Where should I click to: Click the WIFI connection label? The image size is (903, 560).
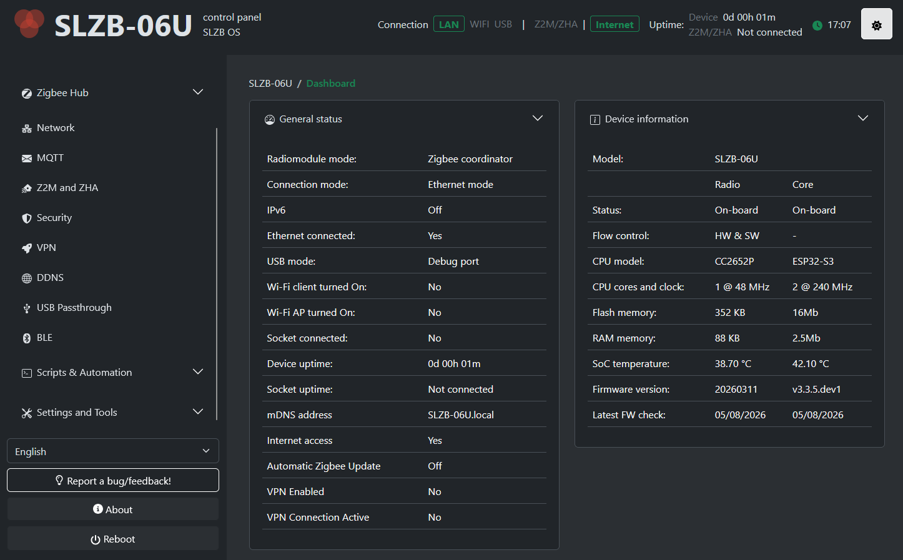point(480,24)
